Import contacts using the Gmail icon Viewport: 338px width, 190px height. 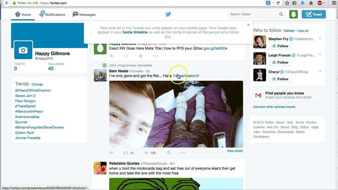point(258,95)
